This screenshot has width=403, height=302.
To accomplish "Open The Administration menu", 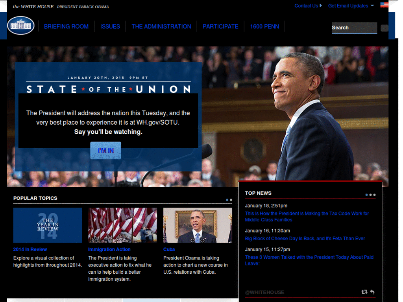I will (161, 26).
